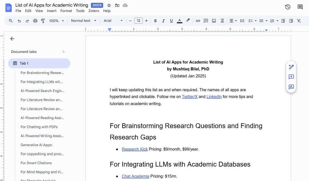Click the numbered list icon

[272, 21]
